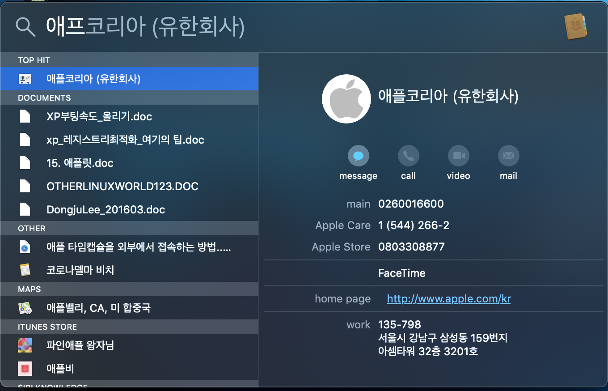
Task: Click the artwork thumbnail for 파인애플 왕자님
Action: (x=25, y=345)
